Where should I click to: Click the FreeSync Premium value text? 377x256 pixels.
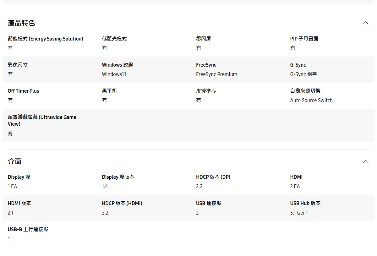click(x=216, y=74)
